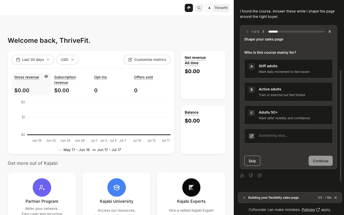Close the Shape your sales page questionnaire
This screenshot has width=344, height=215.
click(330, 32)
